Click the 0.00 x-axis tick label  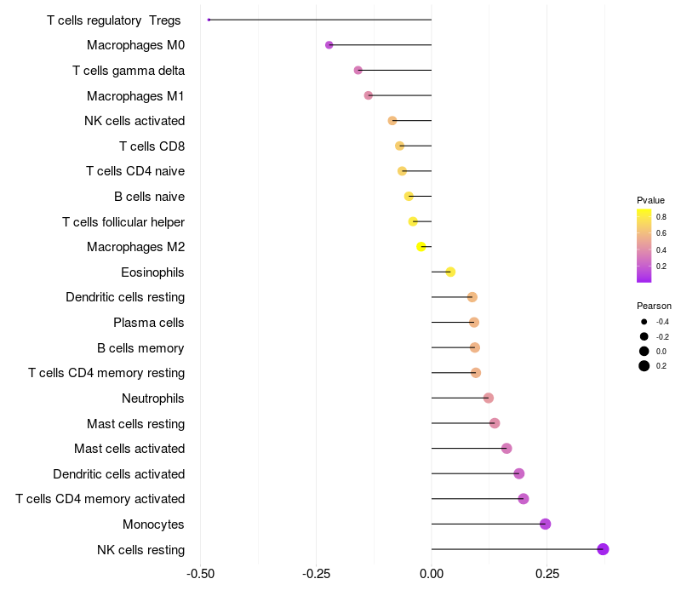(x=432, y=574)
